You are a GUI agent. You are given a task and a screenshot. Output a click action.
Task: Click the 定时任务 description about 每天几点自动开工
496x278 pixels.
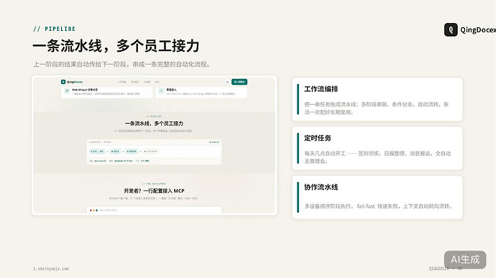pyautogui.click(x=377, y=157)
